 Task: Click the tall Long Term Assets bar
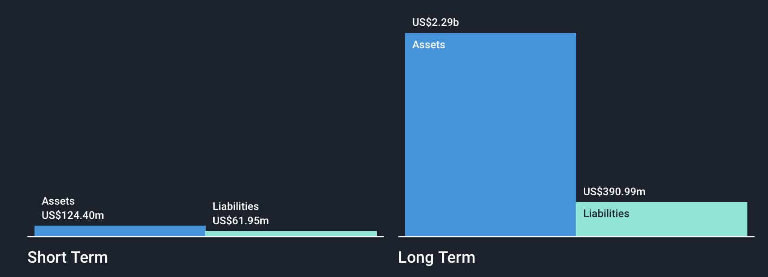coord(490,134)
